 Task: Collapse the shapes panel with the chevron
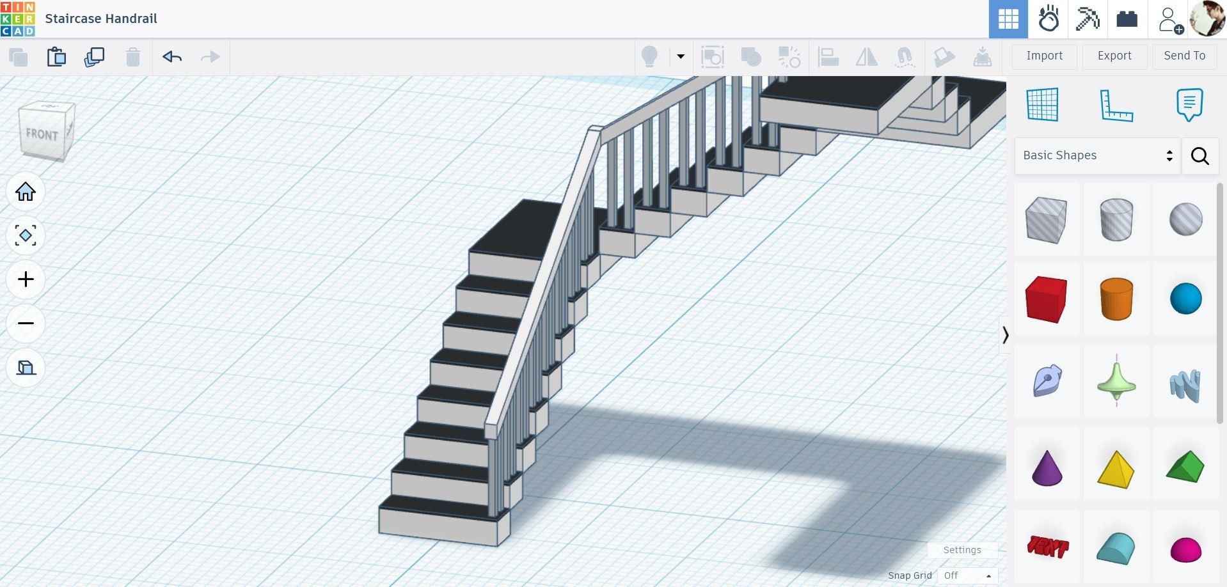[1005, 334]
